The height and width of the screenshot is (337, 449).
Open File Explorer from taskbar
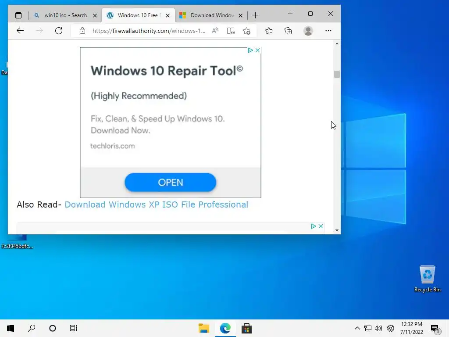pyautogui.click(x=204, y=328)
